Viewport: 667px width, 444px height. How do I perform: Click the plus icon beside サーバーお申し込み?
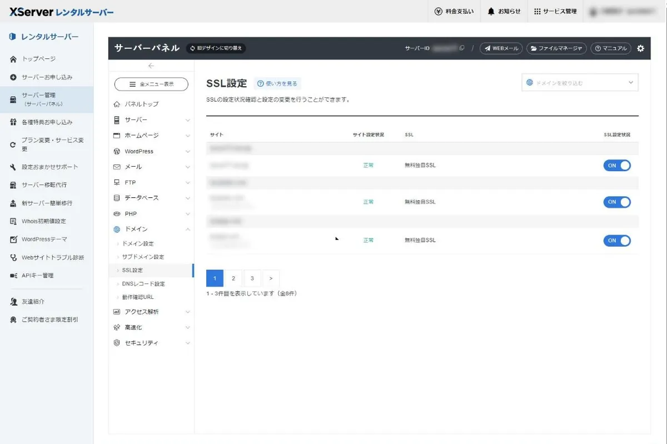13,77
